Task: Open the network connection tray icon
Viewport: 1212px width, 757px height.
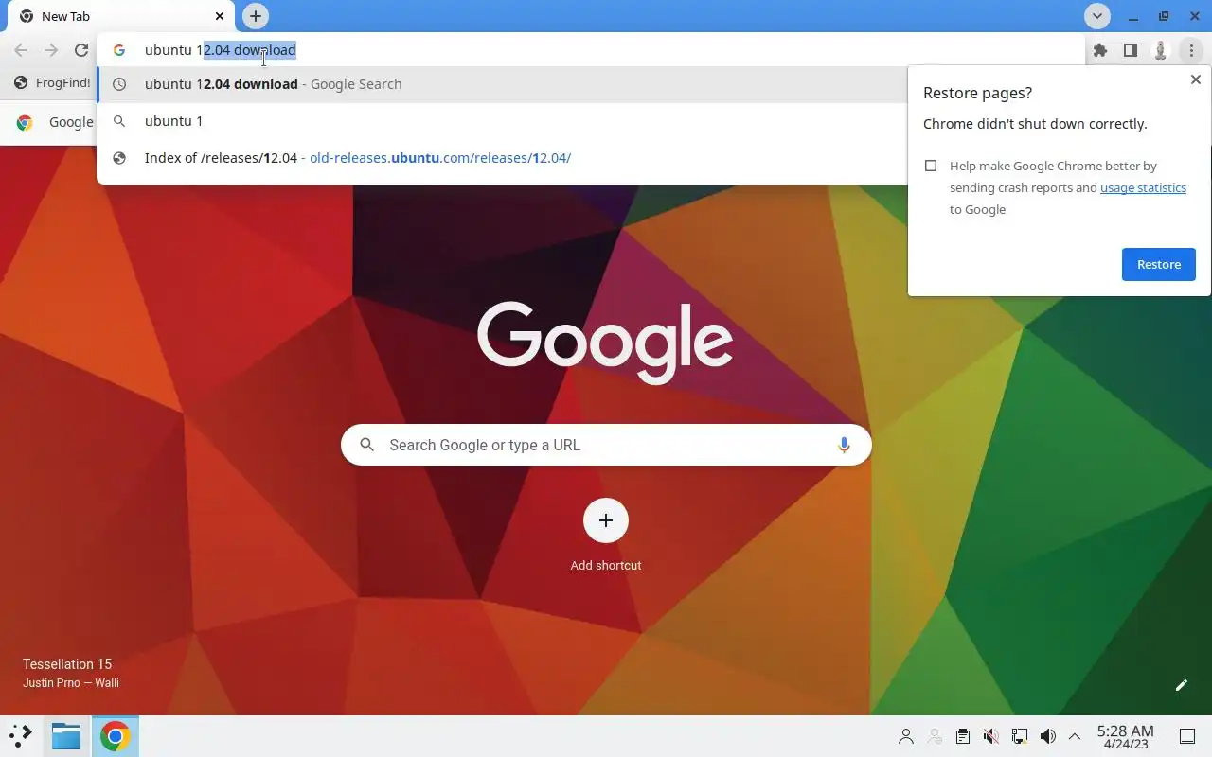Action: tap(1019, 736)
